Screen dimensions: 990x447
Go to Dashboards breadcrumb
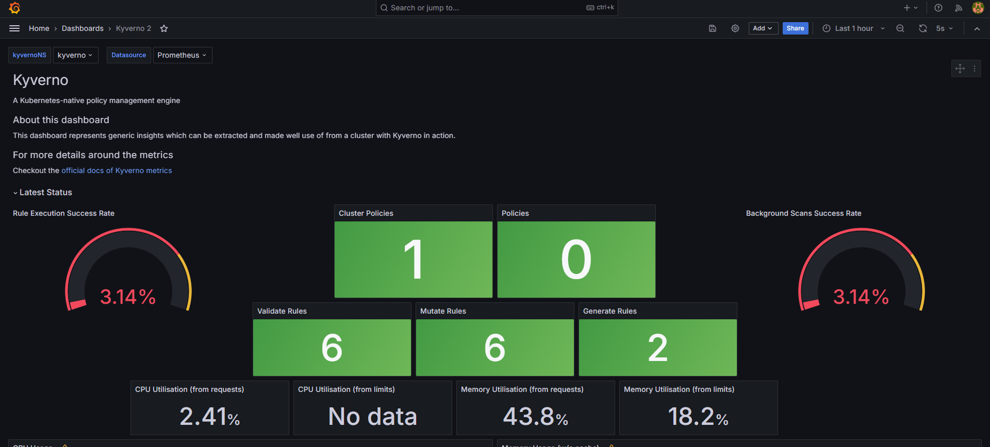pyautogui.click(x=82, y=28)
